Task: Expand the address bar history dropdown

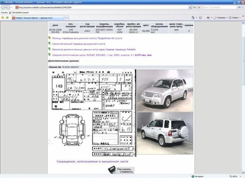Action: pyautogui.click(x=190, y=7)
